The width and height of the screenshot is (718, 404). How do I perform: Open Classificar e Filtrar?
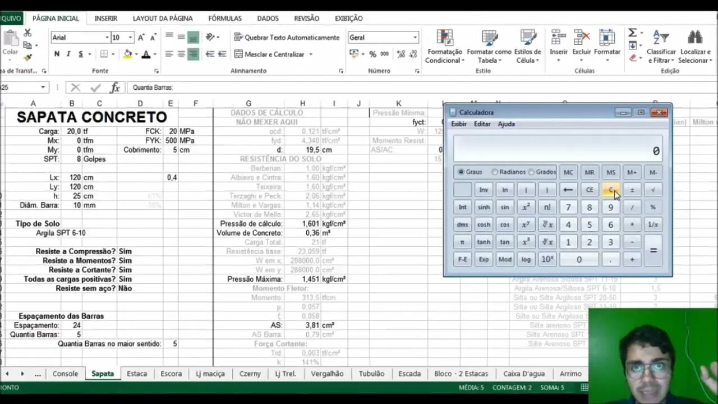click(x=661, y=47)
